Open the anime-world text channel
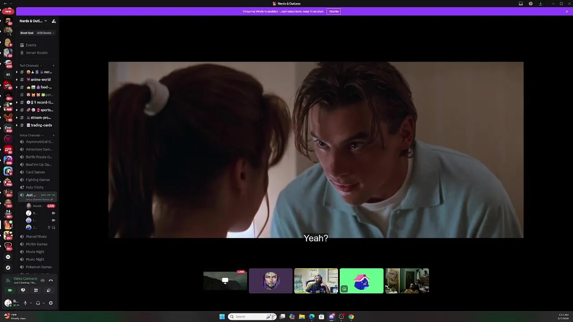Image resolution: width=573 pixels, height=322 pixels. click(x=37, y=80)
